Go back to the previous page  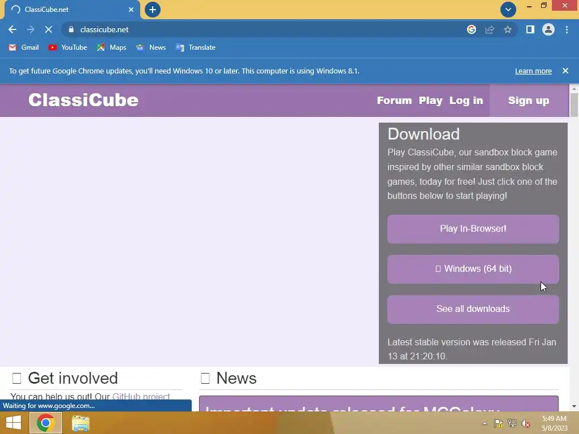coord(12,29)
